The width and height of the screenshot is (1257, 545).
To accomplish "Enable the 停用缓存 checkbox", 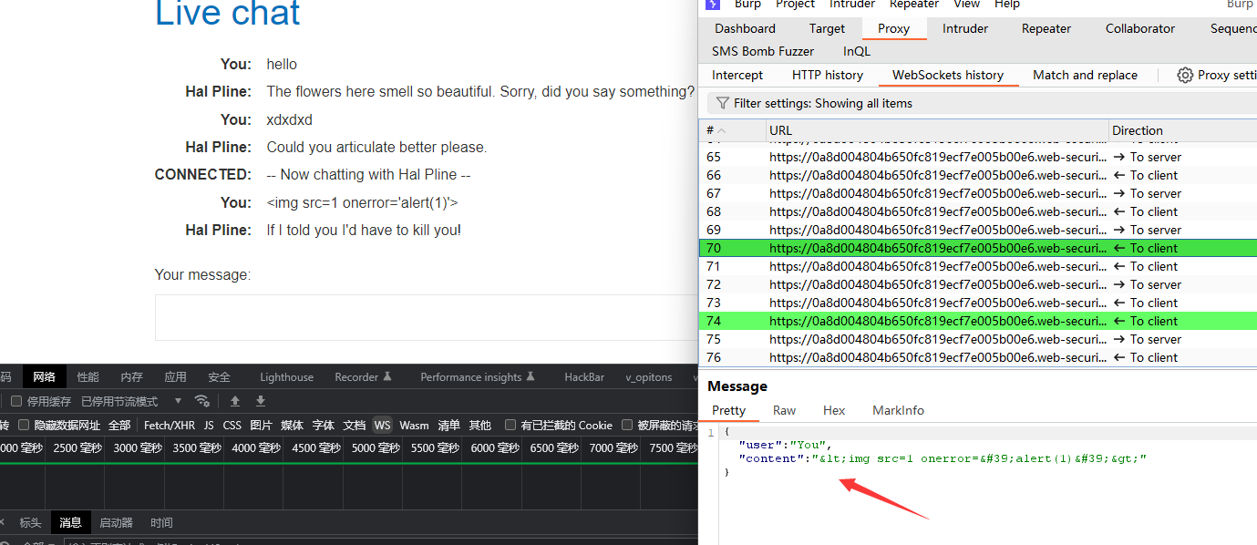I will pyautogui.click(x=16, y=401).
